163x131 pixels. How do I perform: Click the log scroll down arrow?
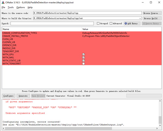160,125
